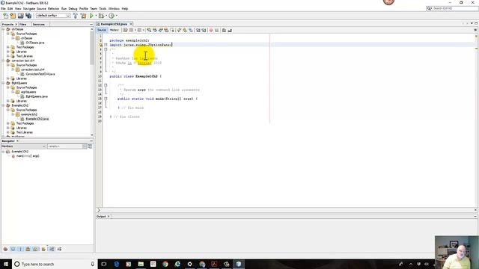Open the Navigator Members dropdown
This screenshot has width=479, height=269.
click(23, 146)
